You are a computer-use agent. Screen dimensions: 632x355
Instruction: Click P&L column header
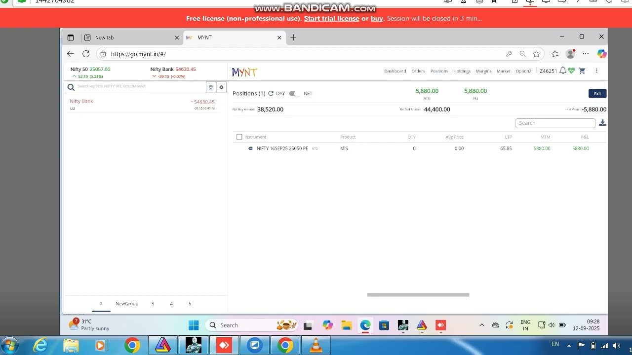pos(585,137)
